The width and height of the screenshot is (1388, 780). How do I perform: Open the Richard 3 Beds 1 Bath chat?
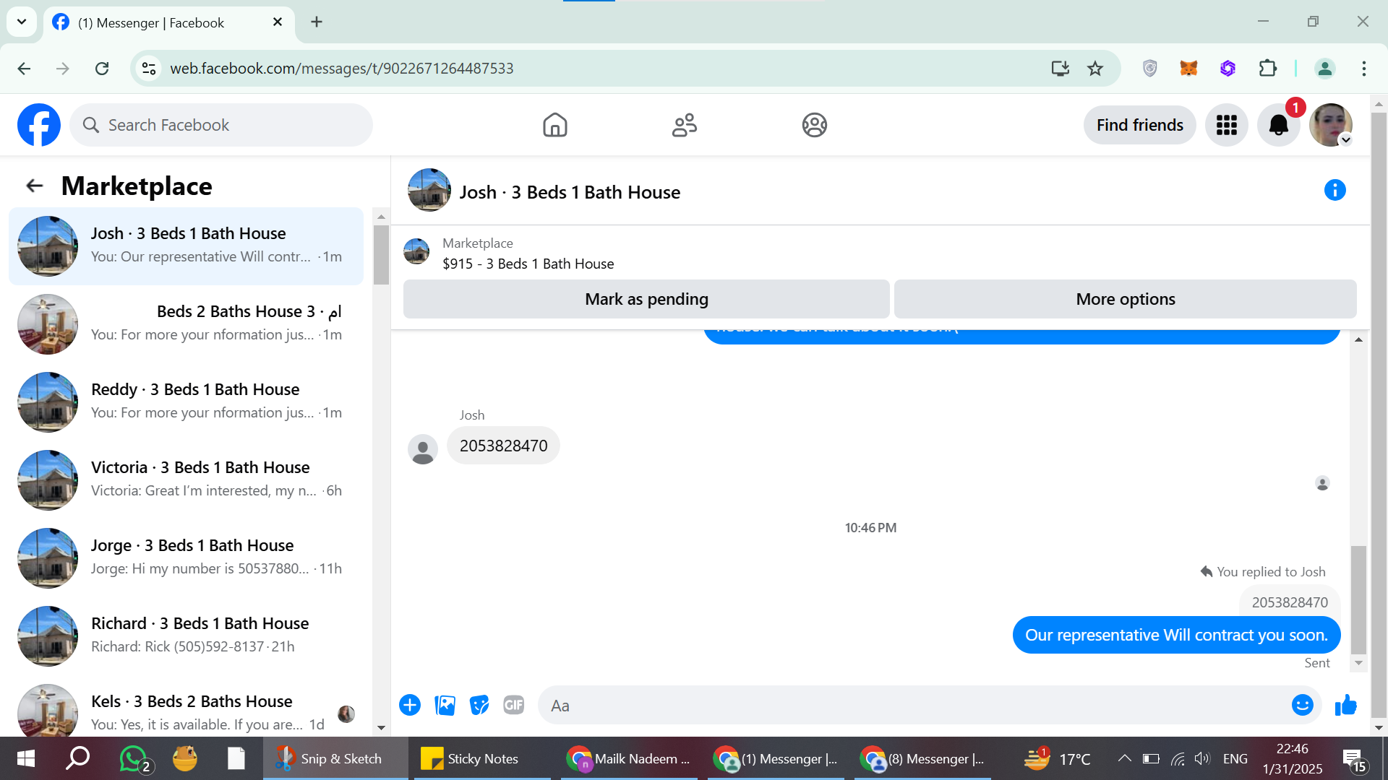(x=186, y=636)
